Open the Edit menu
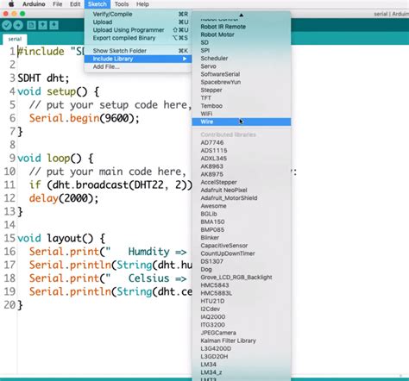The width and height of the screenshot is (409, 381). tap(75, 4)
